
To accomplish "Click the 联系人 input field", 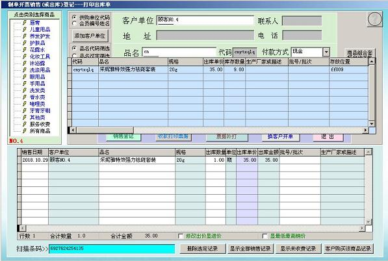I will [302, 21].
